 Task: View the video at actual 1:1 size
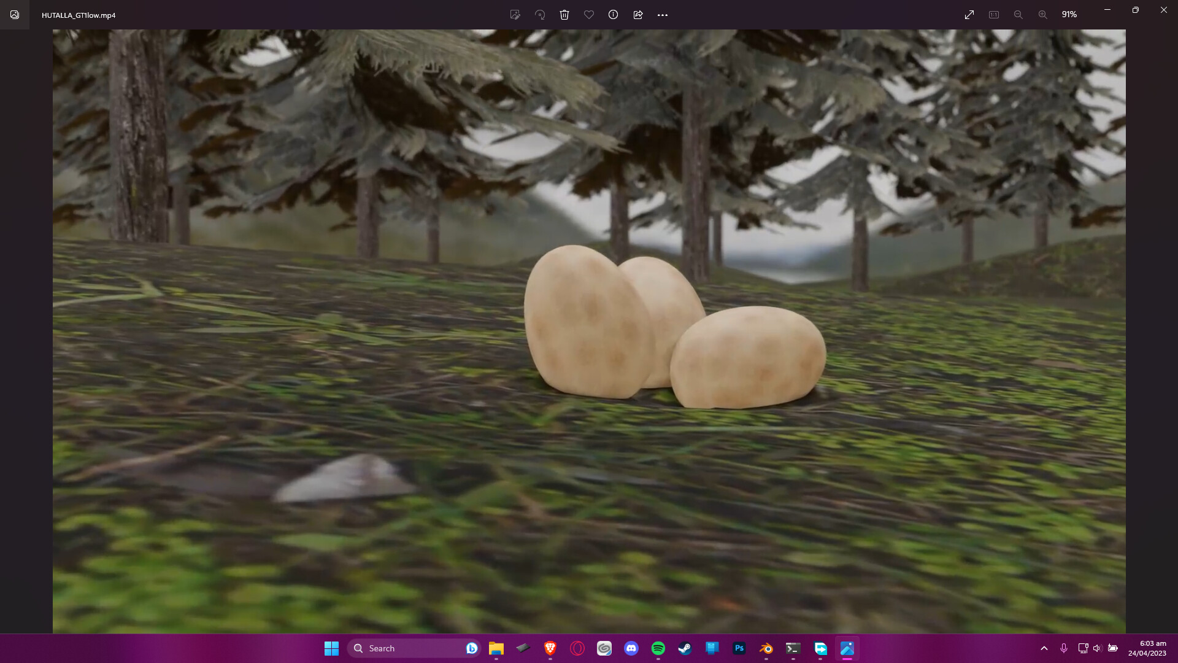click(994, 14)
